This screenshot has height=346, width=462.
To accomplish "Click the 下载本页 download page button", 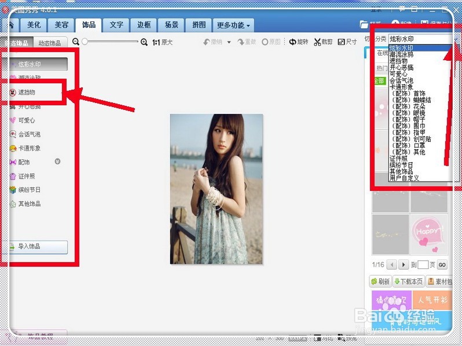I will (x=408, y=282).
